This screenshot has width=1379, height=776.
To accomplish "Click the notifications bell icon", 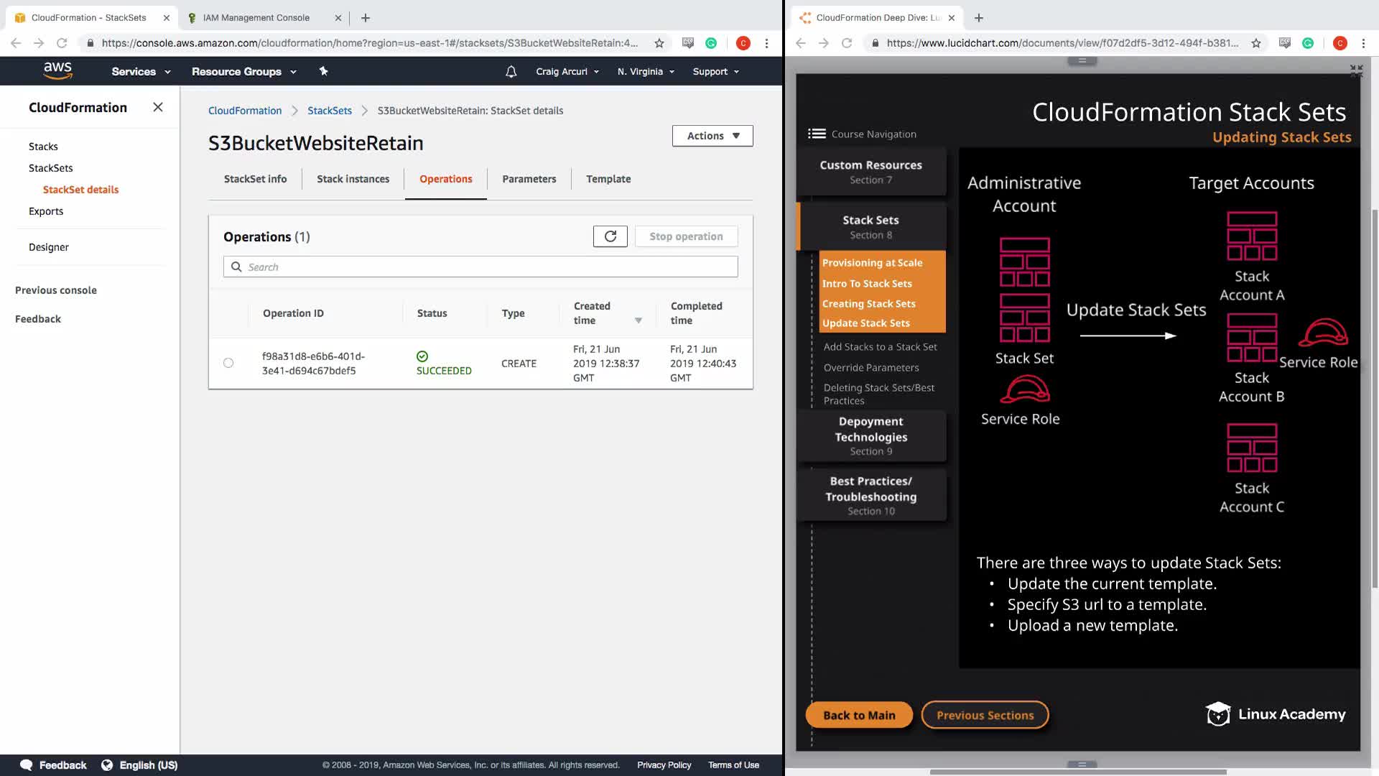I will point(511,71).
